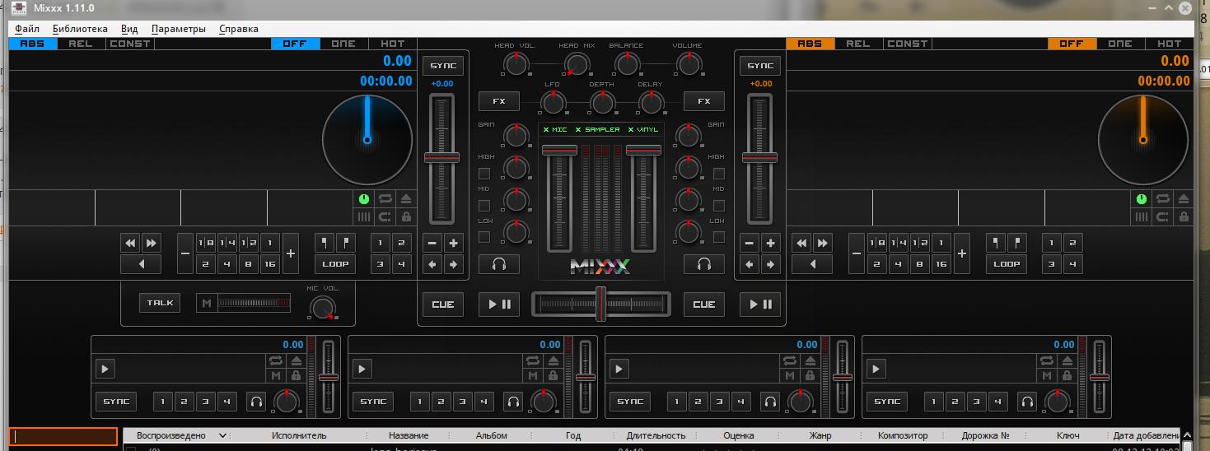Toggle quantize (green clock) on left deck
The width and height of the screenshot is (1210, 451).
(x=364, y=198)
